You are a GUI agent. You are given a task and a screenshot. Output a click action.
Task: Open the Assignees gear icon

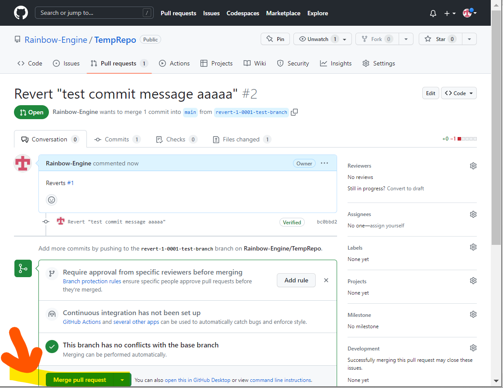(473, 214)
